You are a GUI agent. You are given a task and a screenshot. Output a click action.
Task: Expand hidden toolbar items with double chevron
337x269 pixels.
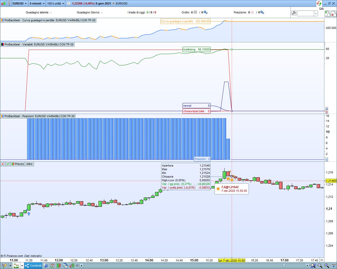tap(77, 266)
